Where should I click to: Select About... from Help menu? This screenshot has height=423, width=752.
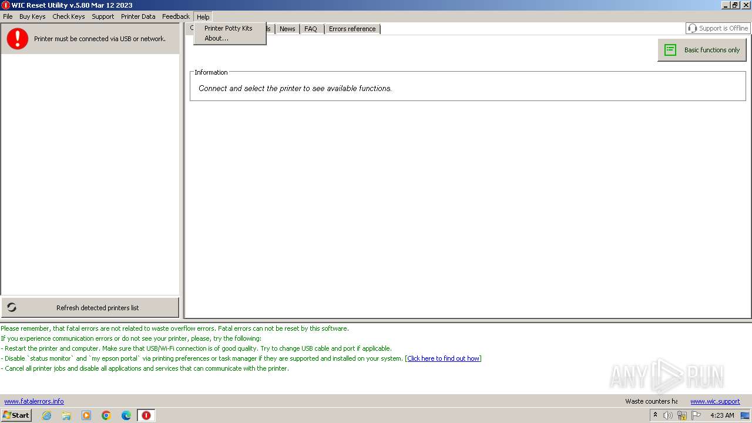click(x=216, y=38)
